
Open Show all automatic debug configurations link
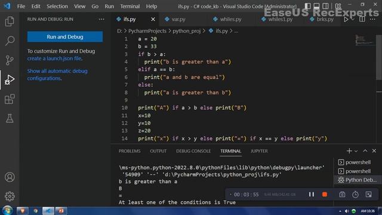click(x=57, y=75)
